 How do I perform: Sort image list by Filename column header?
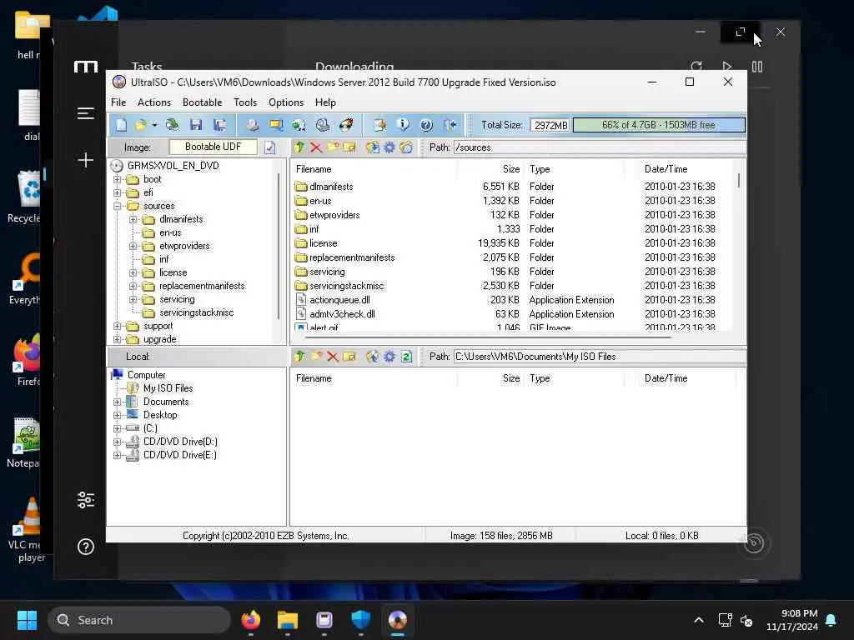click(374, 169)
